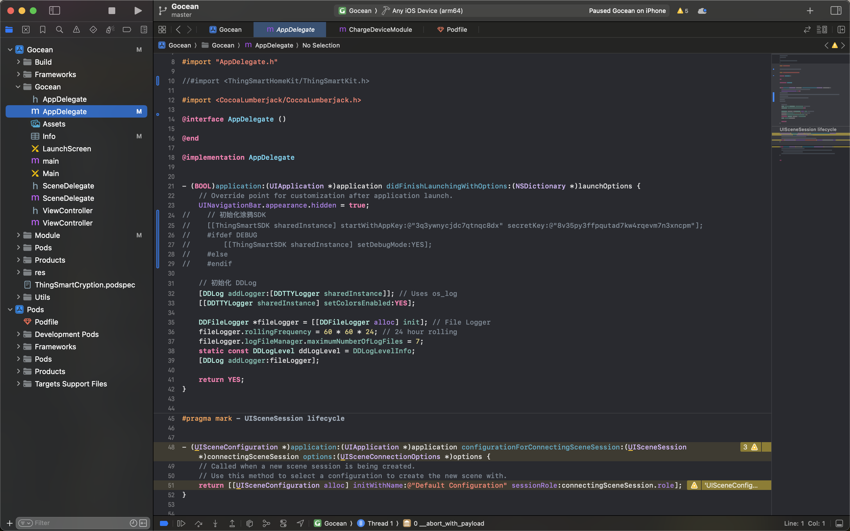The height and width of the screenshot is (531, 850).
Task: Collapse the Gocean project root
Action: [x=10, y=49]
